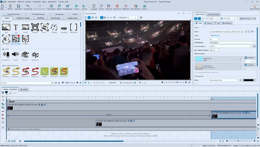
Task: Click the black background color swatch
Action: click(x=249, y=80)
